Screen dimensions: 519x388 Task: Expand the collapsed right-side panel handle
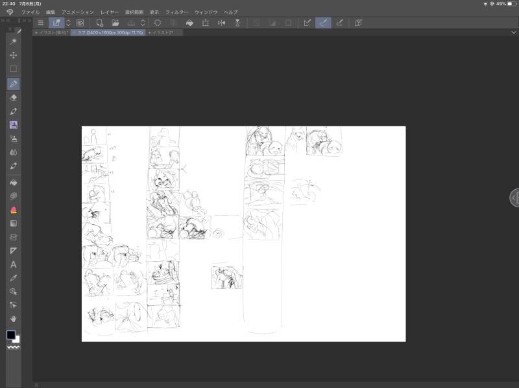[514, 198]
